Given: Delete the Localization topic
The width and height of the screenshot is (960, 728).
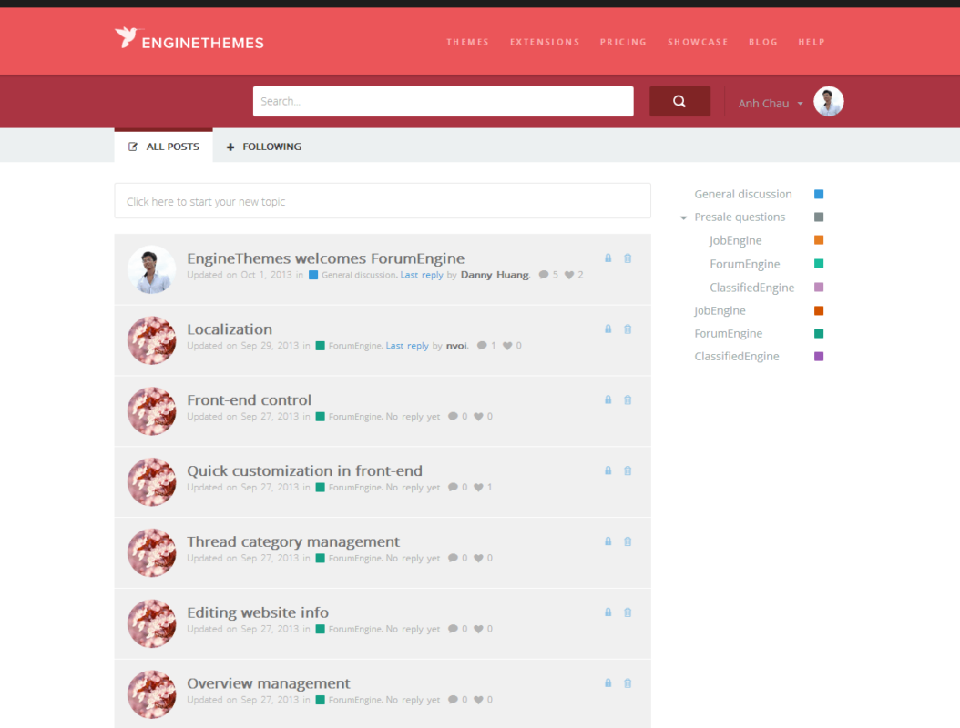Looking at the screenshot, I should pyautogui.click(x=628, y=329).
